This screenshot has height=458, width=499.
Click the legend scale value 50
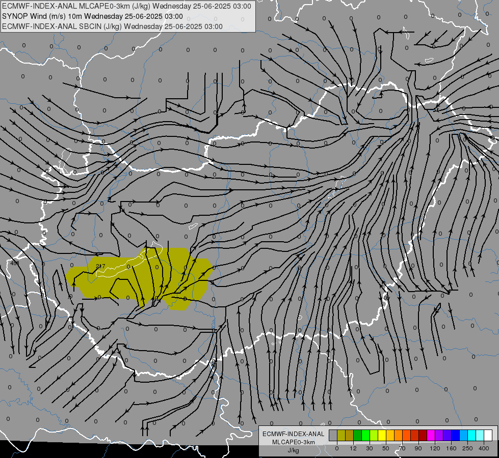click(386, 448)
